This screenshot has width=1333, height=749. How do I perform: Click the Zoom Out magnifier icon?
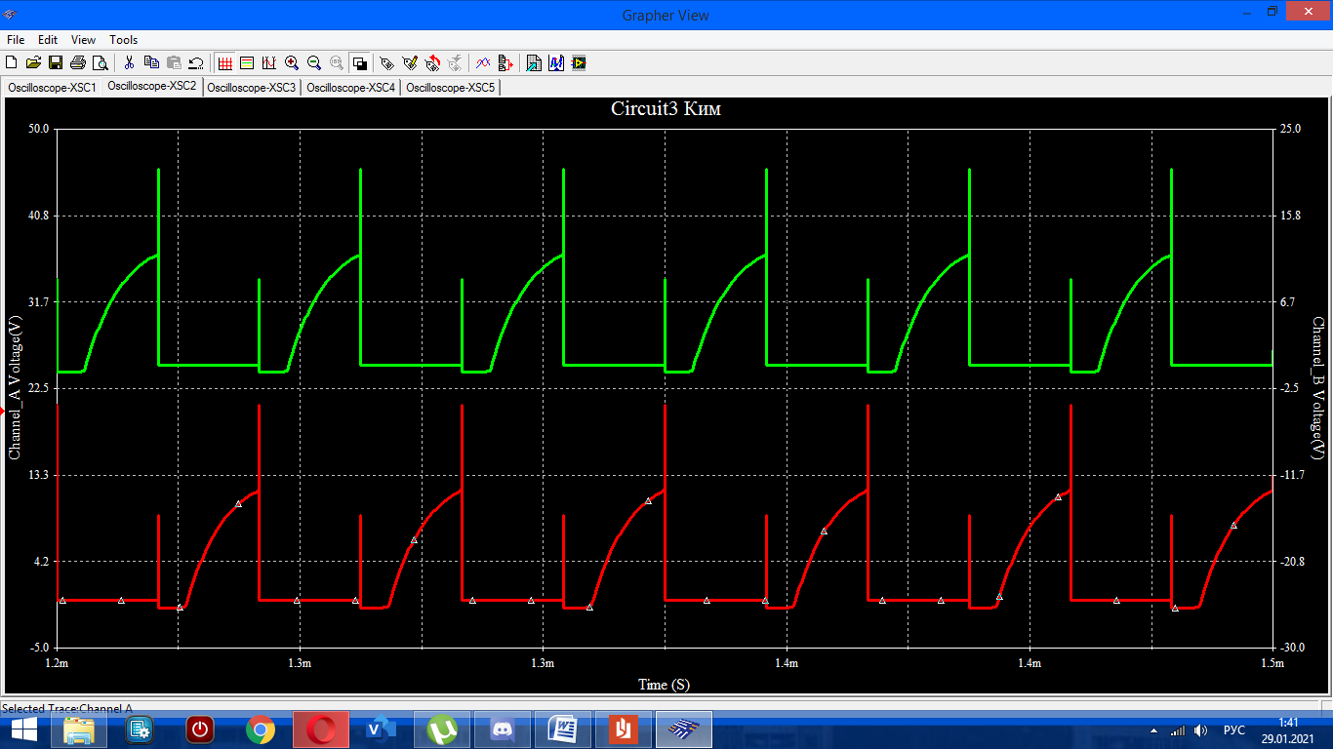314,63
